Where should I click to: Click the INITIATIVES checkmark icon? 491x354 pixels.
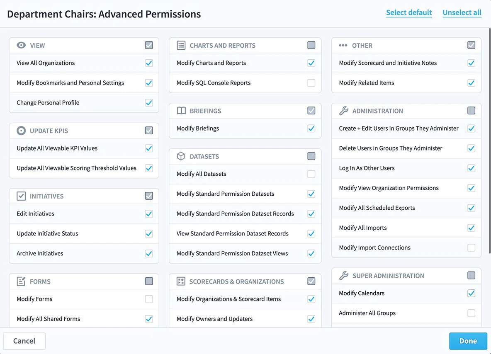point(21,196)
